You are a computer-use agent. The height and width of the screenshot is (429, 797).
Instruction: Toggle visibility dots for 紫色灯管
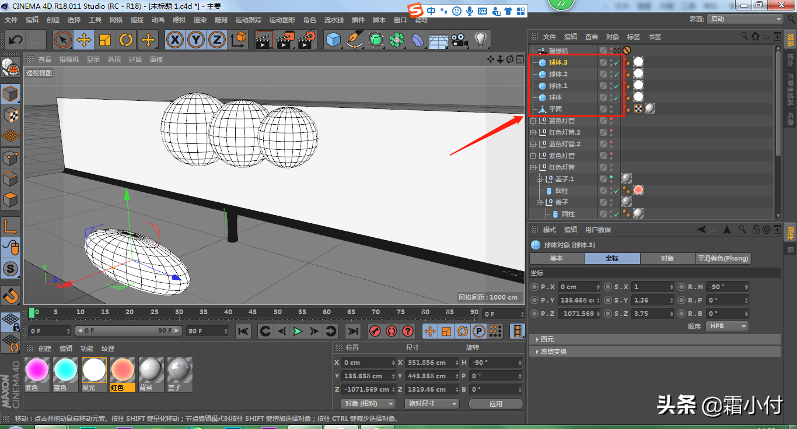coord(611,156)
